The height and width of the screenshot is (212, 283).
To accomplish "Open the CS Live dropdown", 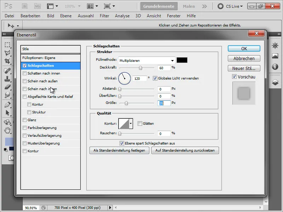I will [x=234, y=6].
